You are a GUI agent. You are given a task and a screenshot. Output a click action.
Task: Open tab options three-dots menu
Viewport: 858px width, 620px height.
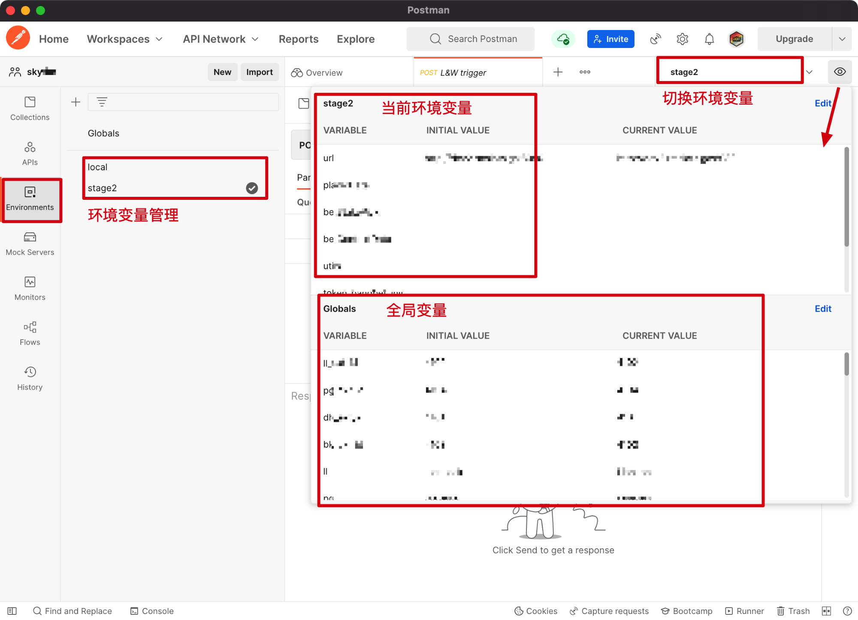(585, 72)
